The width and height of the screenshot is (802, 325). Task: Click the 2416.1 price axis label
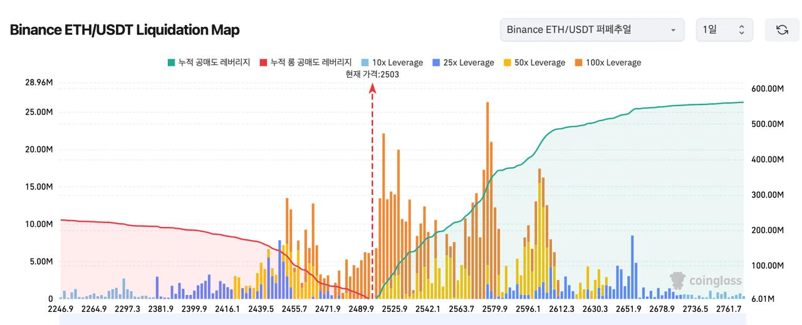pyautogui.click(x=227, y=309)
